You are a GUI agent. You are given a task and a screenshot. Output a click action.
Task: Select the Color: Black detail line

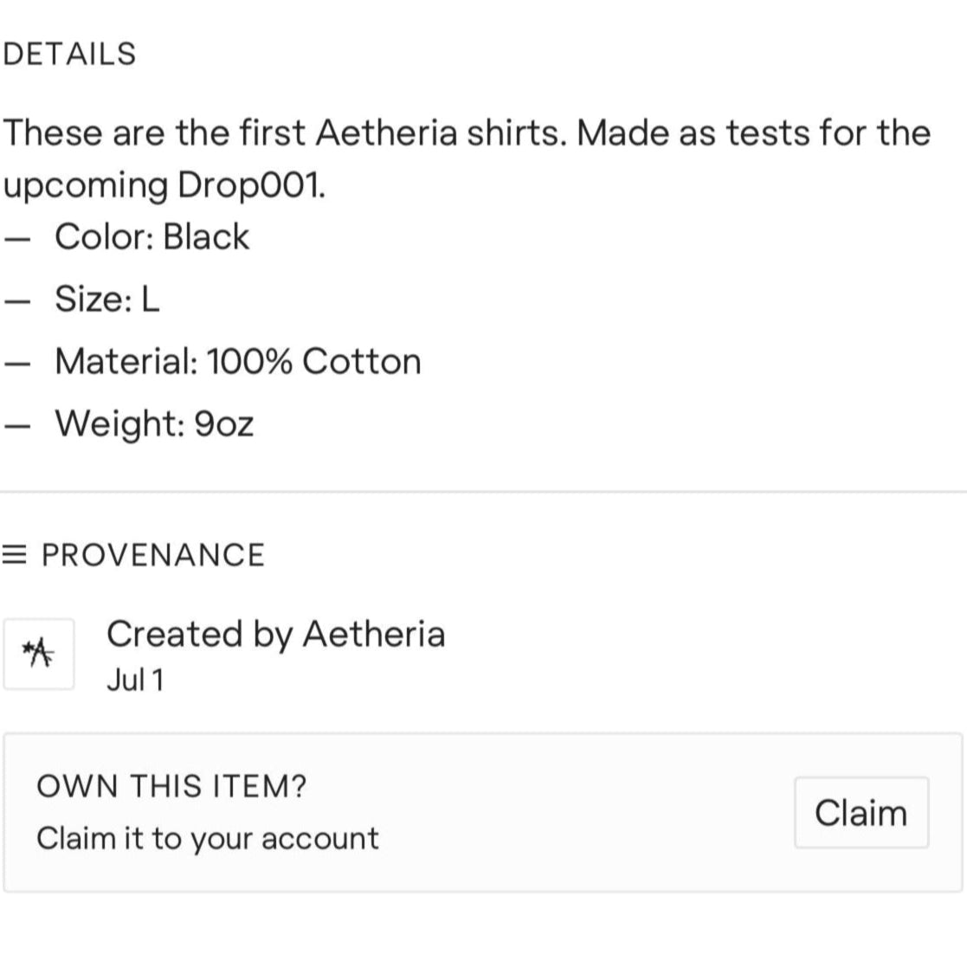[151, 236]
